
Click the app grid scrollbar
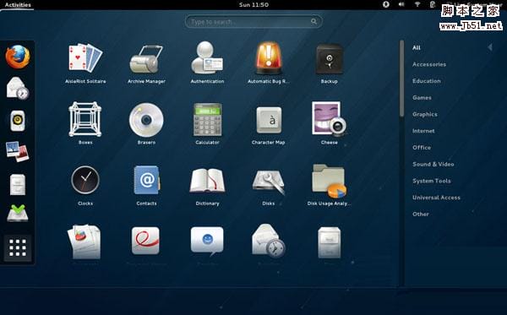tap(401, 79)
